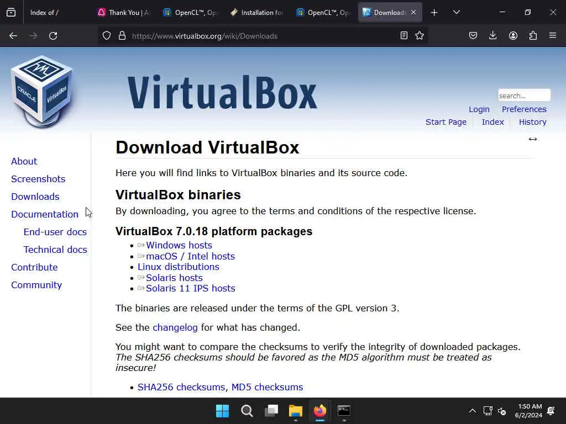Screen dimensions: 566x424
Task: Open Community sidebar link
Action: click(36, 285)
